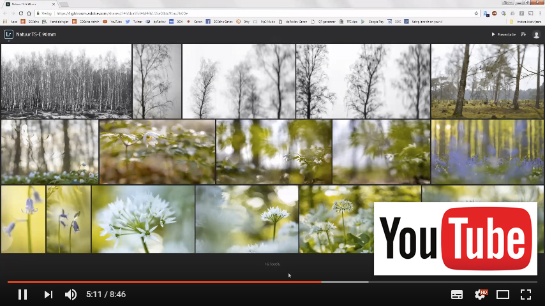Seek on the red video progress bar
This screenshot has width=545, height=306.
191,282
